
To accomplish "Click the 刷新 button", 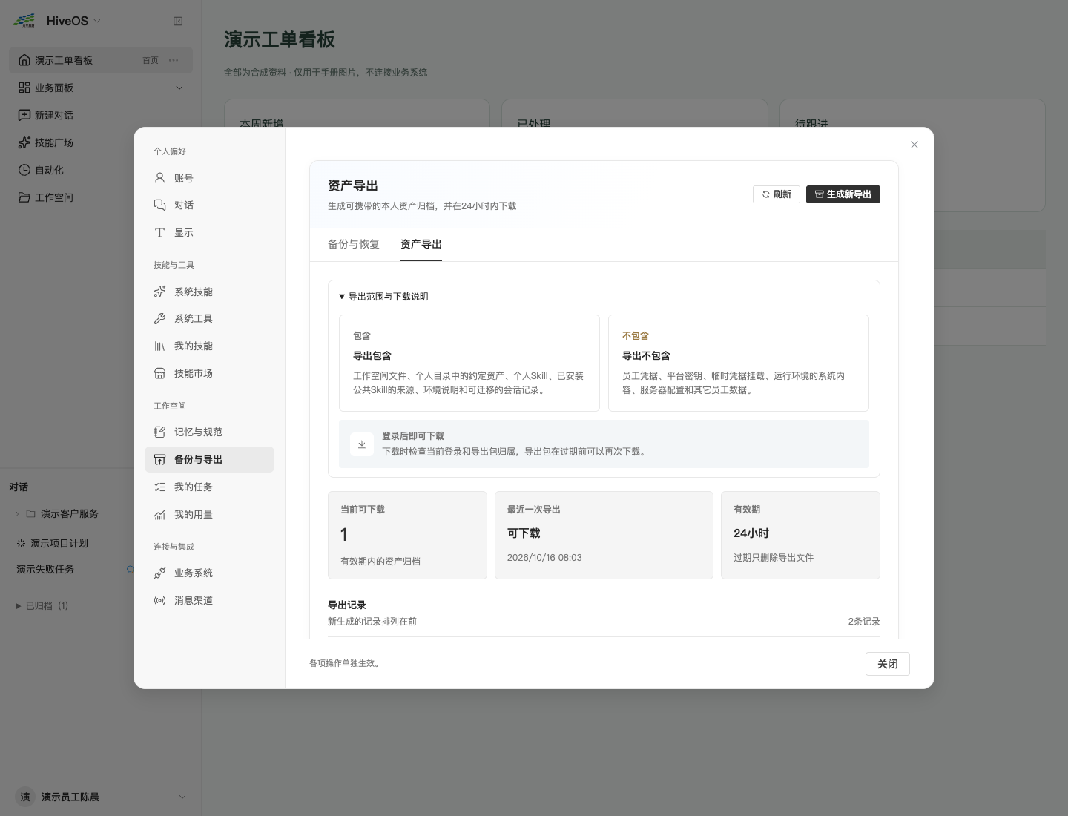I will (777, 194).
